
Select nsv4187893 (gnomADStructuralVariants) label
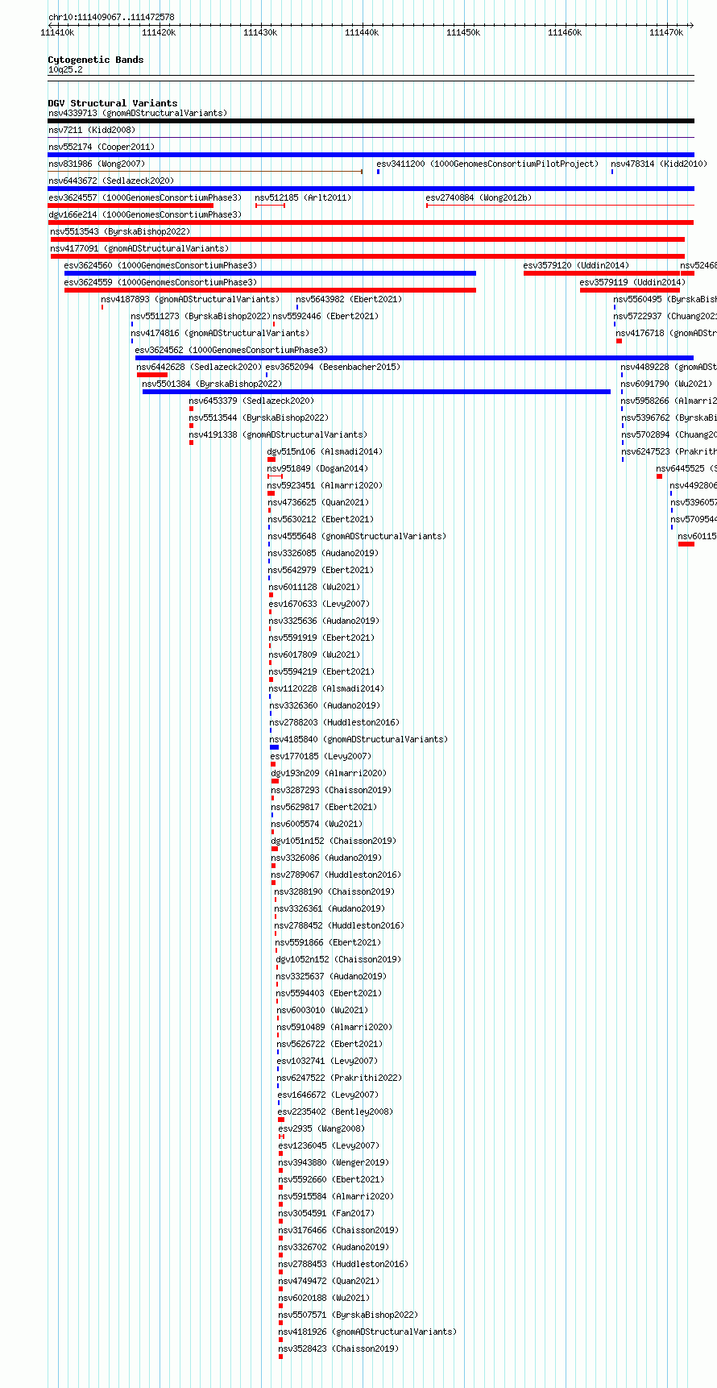(x=190, y=299)
